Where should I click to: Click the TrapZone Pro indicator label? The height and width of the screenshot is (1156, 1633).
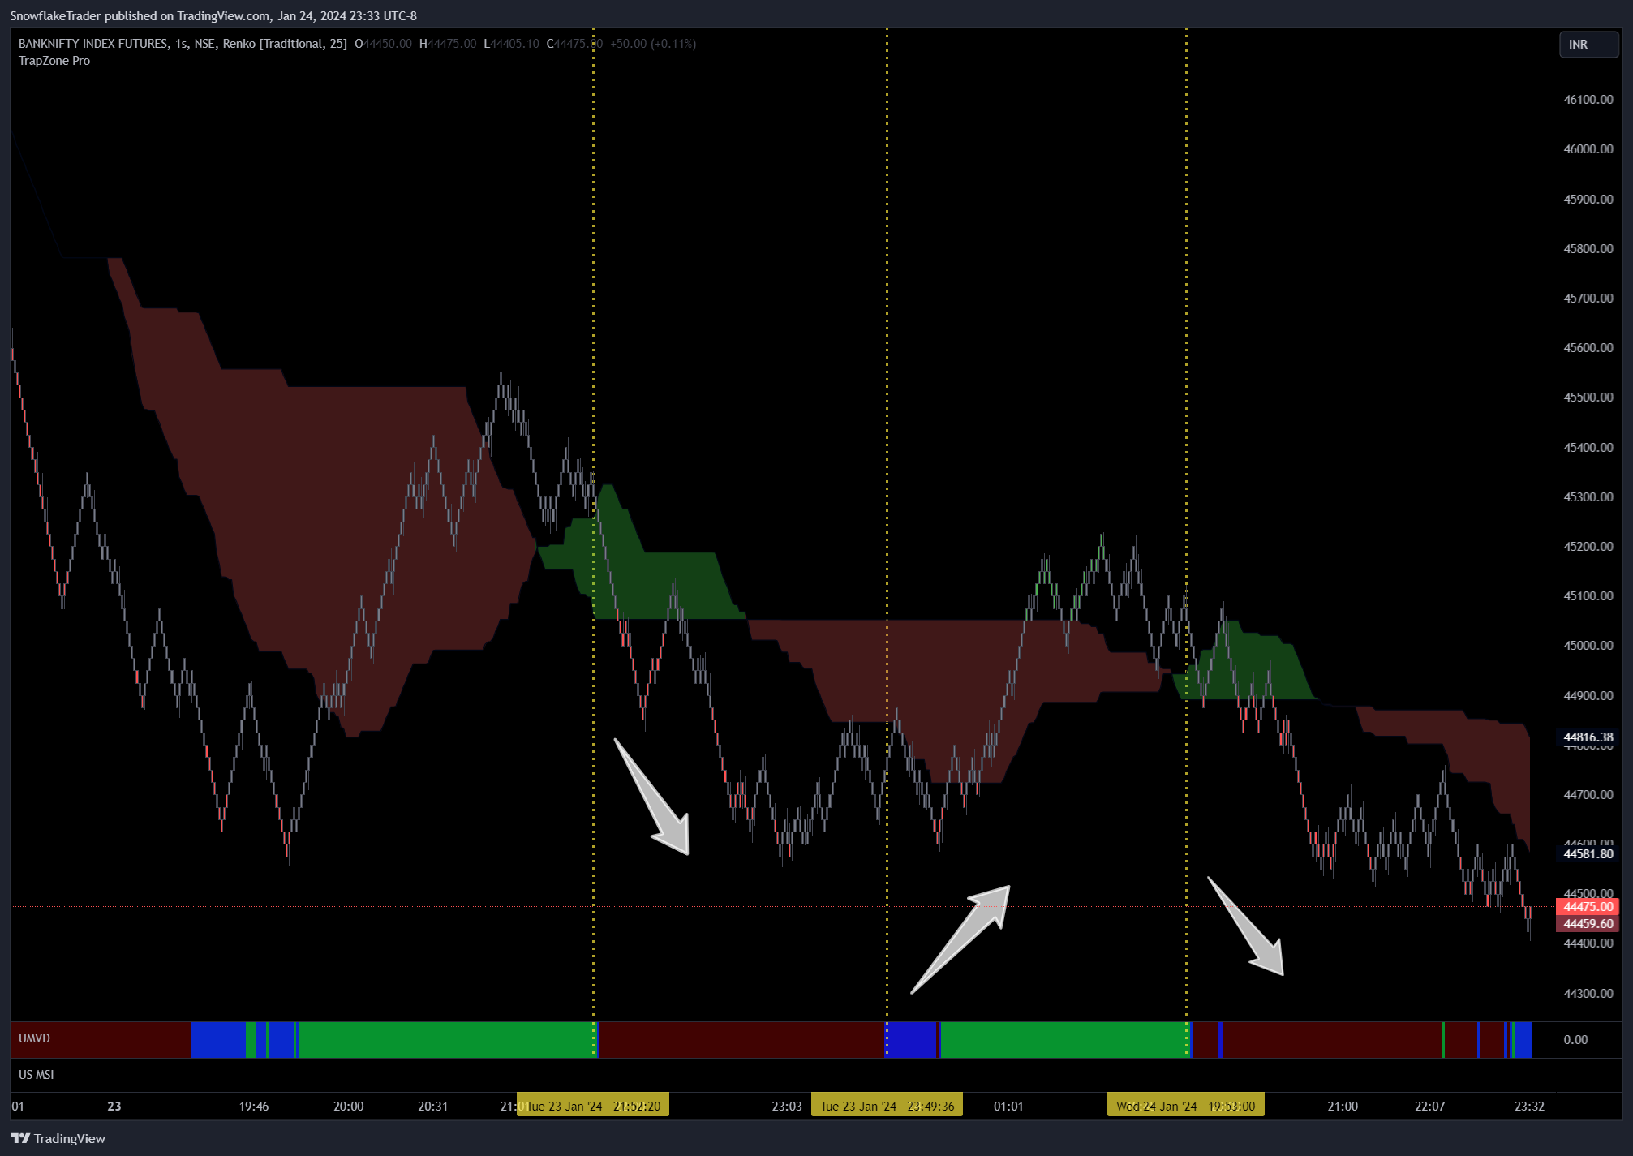click(54, 61)
